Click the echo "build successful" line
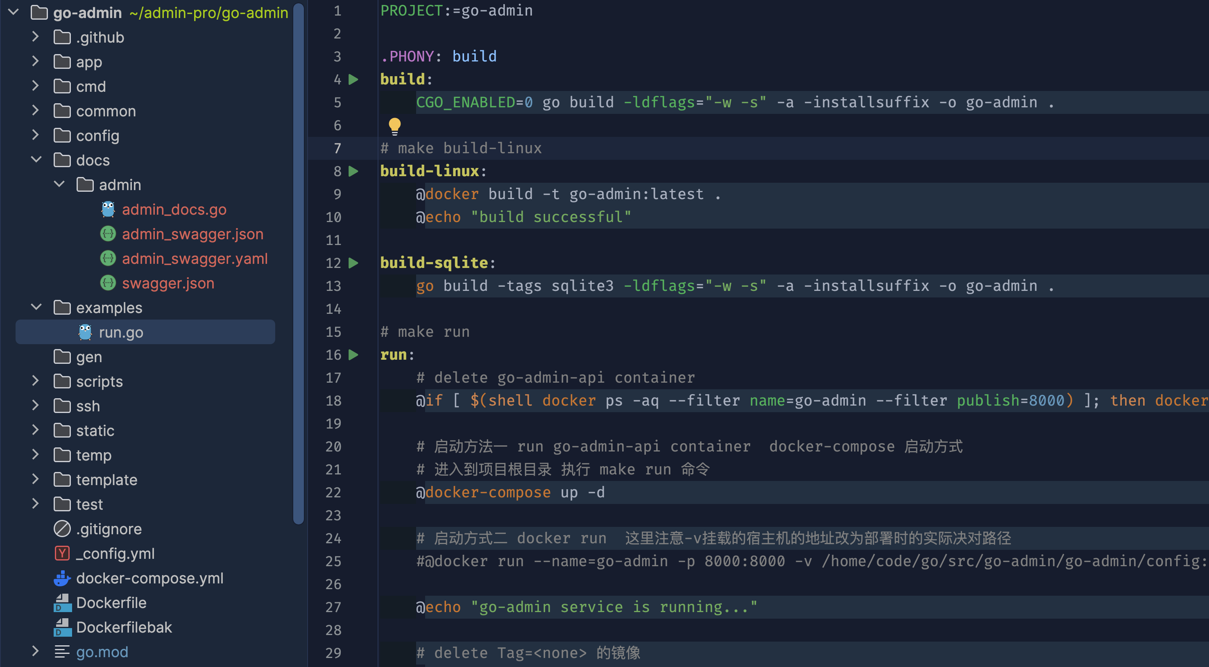 click(523, 217)
